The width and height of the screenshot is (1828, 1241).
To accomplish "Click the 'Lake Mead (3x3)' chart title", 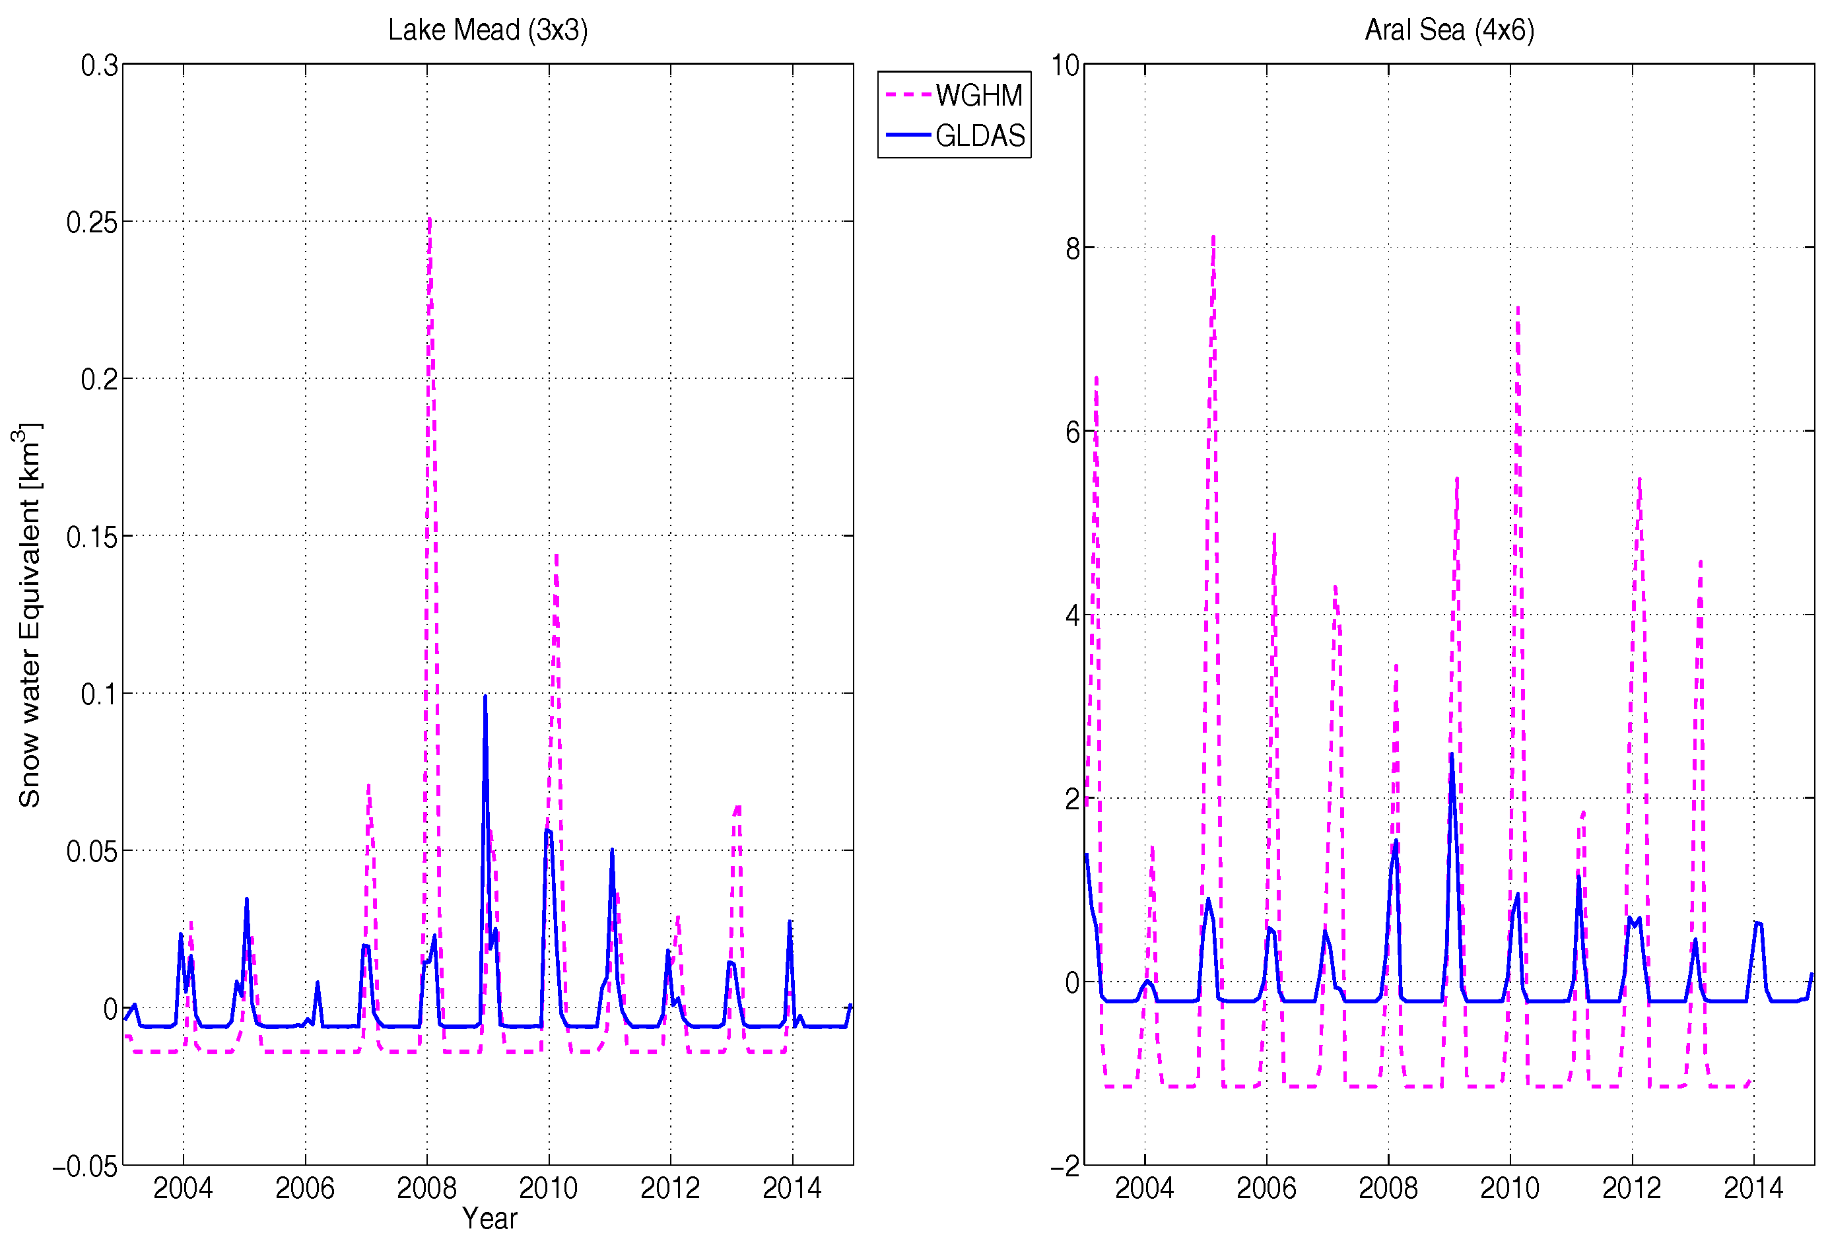I will click(x=488, y=30).
